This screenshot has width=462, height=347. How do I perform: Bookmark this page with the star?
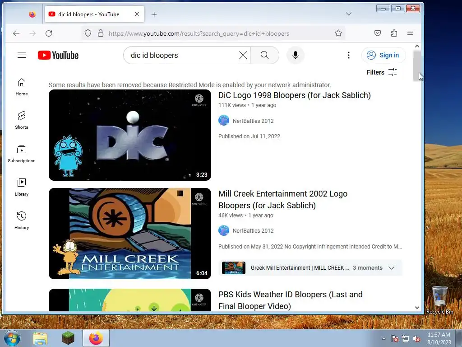338,33
